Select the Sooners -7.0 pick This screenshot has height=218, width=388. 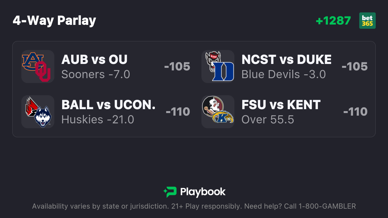[96, 74]
